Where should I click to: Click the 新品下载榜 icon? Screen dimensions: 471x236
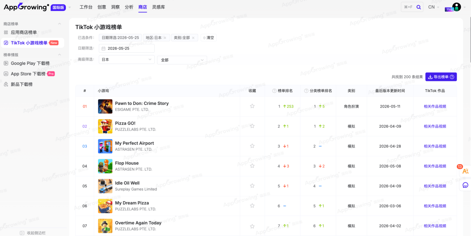[6, 84]
